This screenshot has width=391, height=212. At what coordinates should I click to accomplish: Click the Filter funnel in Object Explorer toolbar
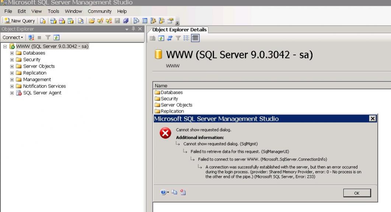pos(48,38)
